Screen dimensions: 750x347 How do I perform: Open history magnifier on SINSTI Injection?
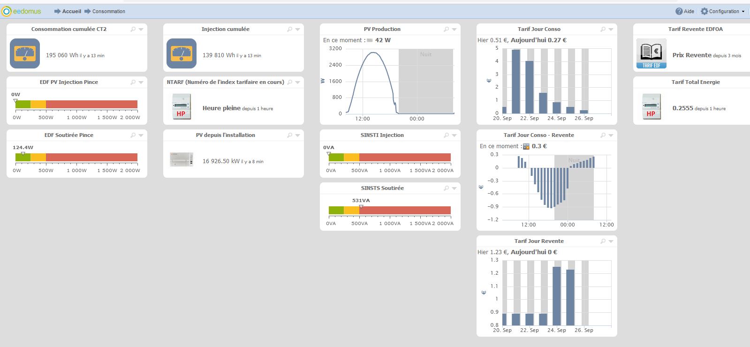point(447,135)
